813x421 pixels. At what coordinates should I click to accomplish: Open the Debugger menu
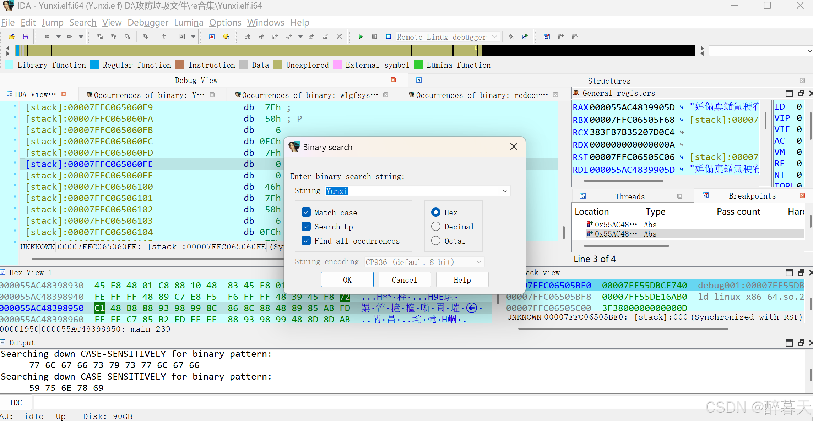148,23
